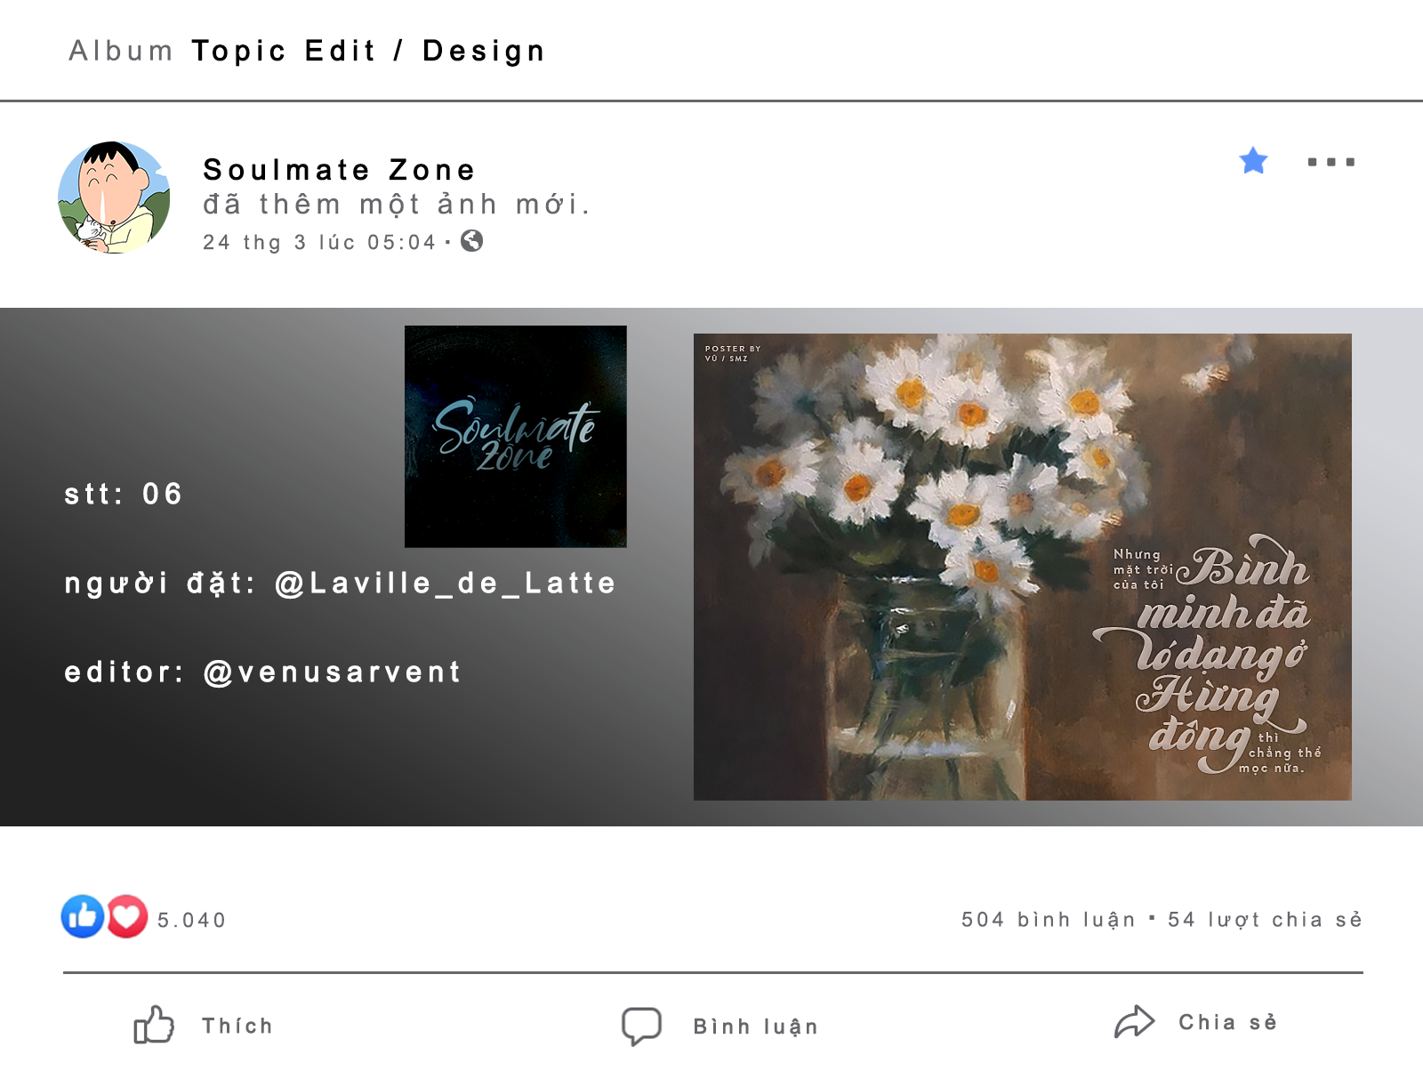Click the thumbs-up Thích icon
Screen dimensions: 1423x1071
tap(154, 1025)
